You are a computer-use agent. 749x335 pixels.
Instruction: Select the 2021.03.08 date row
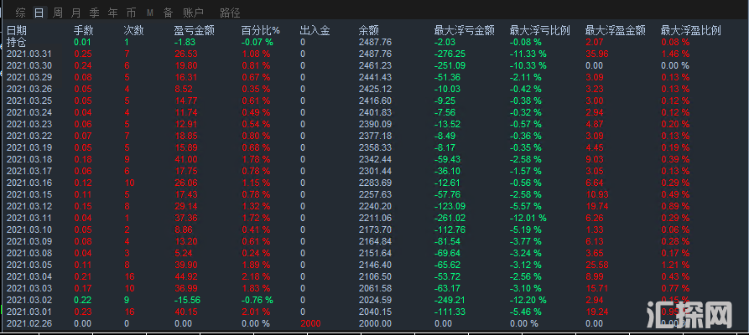[x=29, y=253]
